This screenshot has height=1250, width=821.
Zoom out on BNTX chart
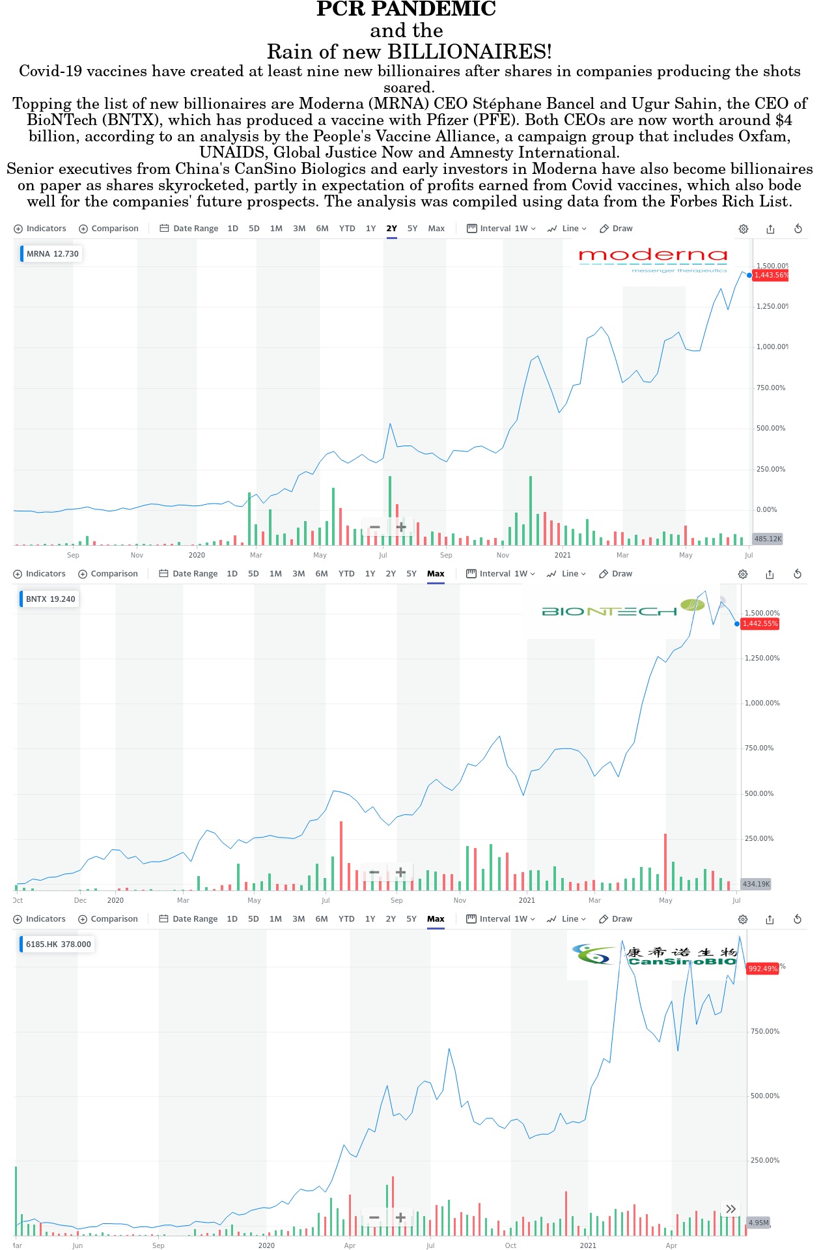(x=374, y=872)
